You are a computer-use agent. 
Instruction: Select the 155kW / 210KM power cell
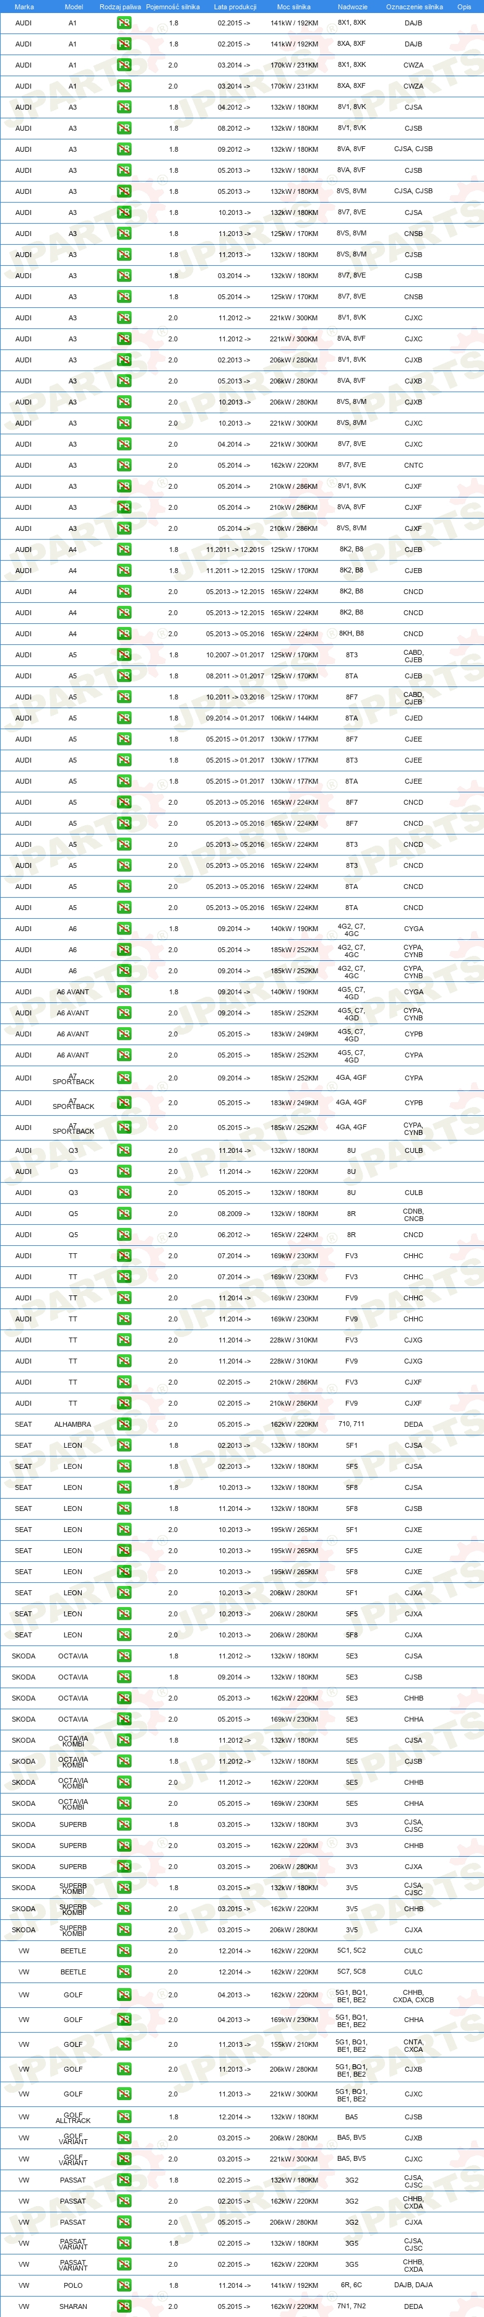click(295, 2044)
